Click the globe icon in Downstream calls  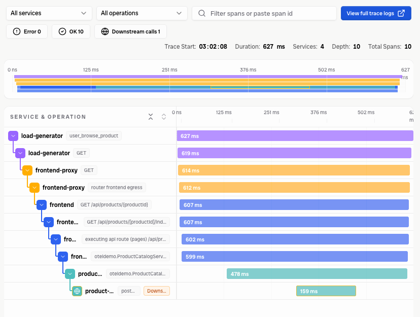point(104,31)
